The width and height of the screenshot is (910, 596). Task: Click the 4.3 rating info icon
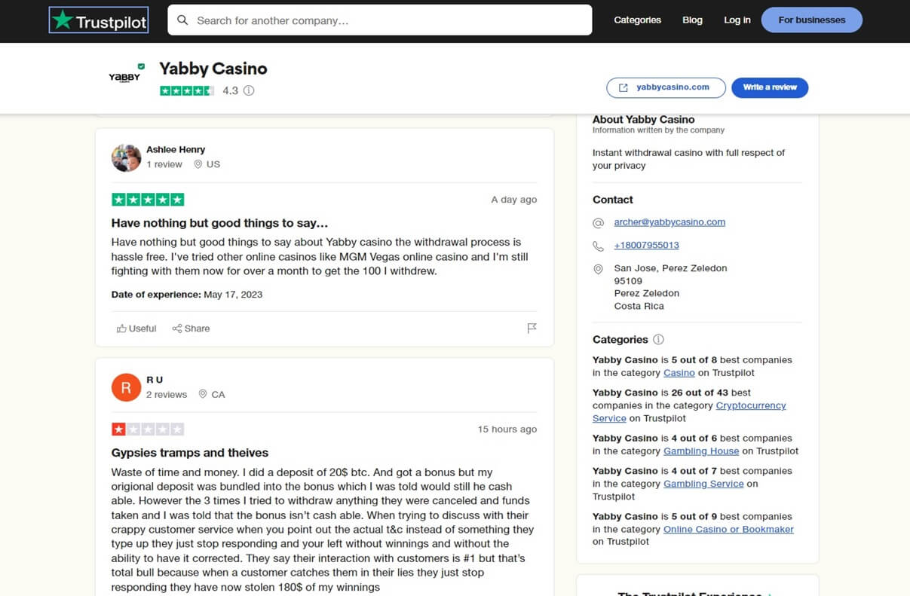(x=249, y=90)
